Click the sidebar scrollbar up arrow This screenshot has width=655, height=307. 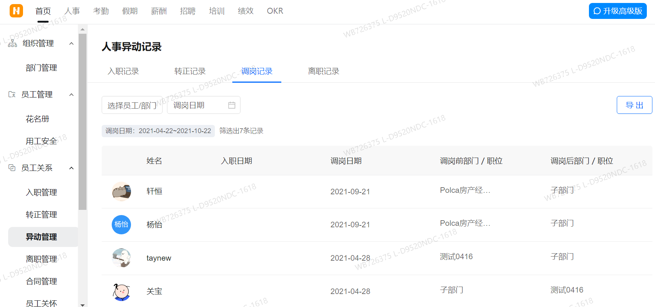(x=82, y=29)
